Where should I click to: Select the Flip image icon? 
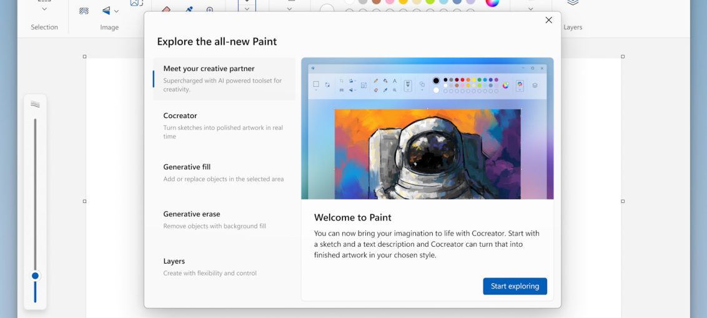point(106,11)
